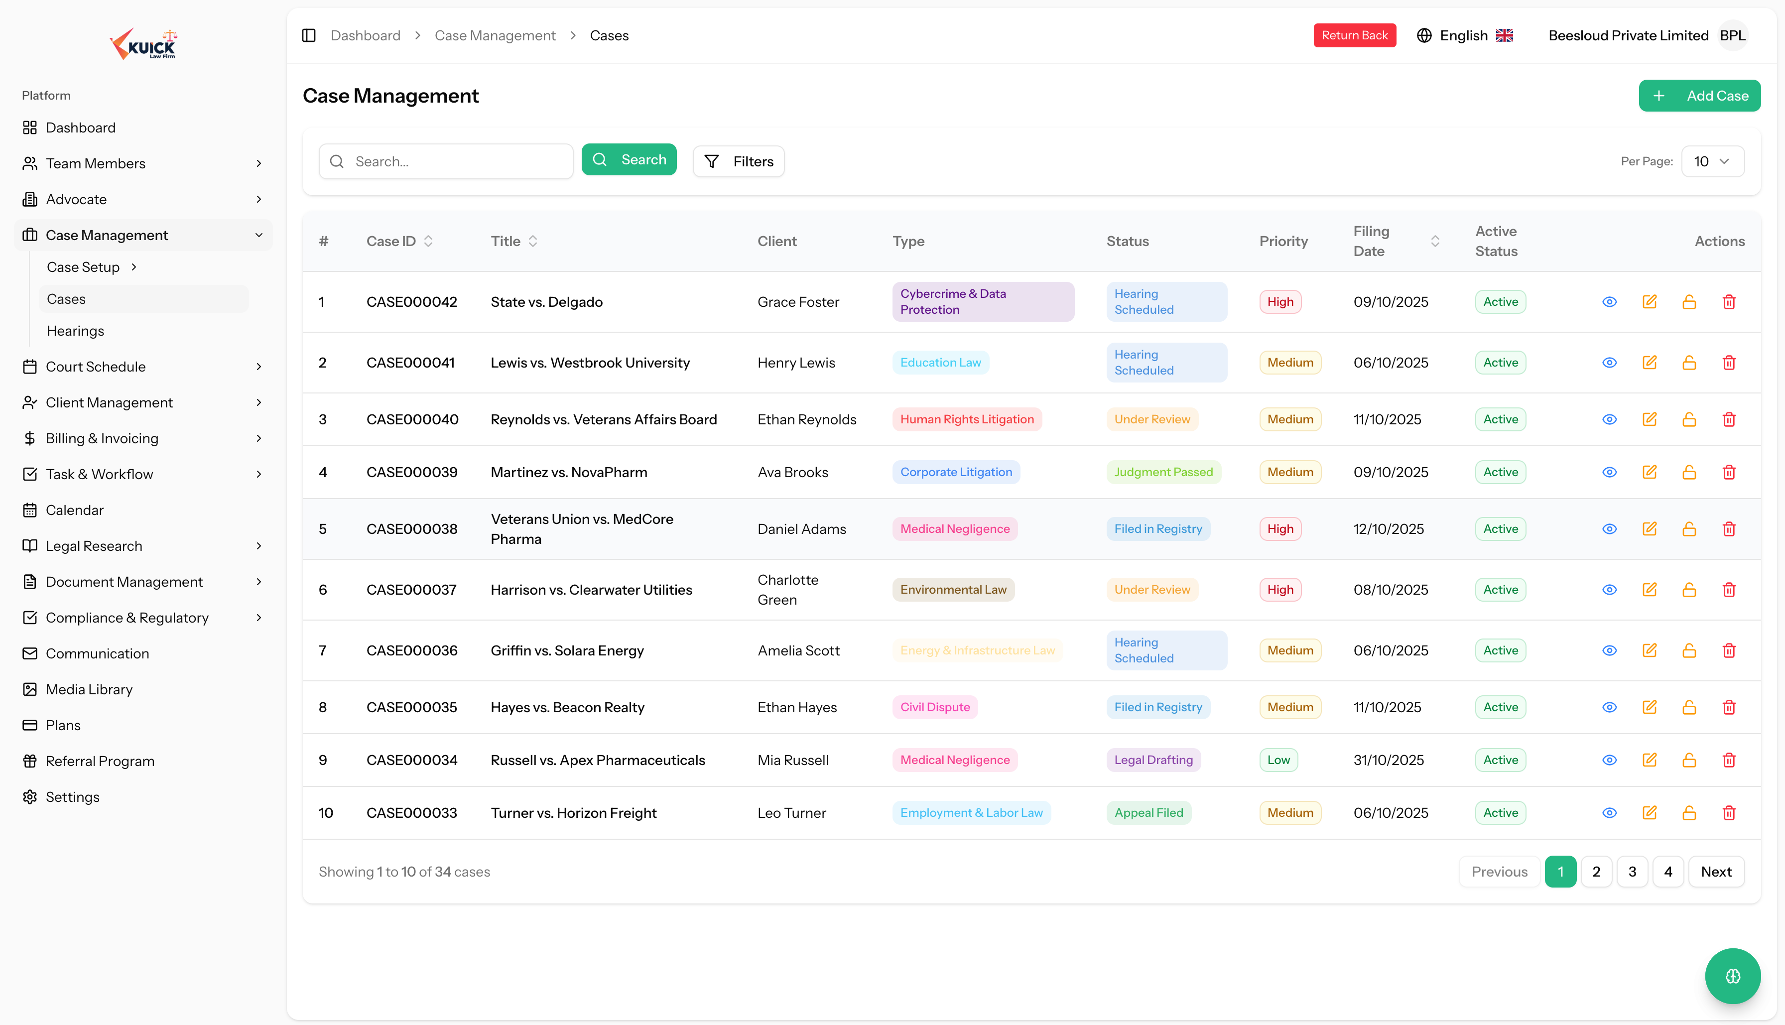
Task: Edit case State vs. Delgado
Action: (1649, 302)
